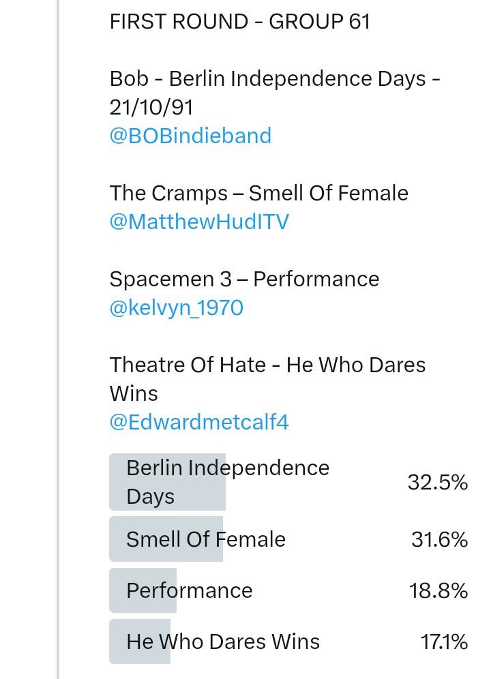Open the @MatthewHudITV profile mention
The height and width of the screenshot is (679, 491).
click(199, 222)
